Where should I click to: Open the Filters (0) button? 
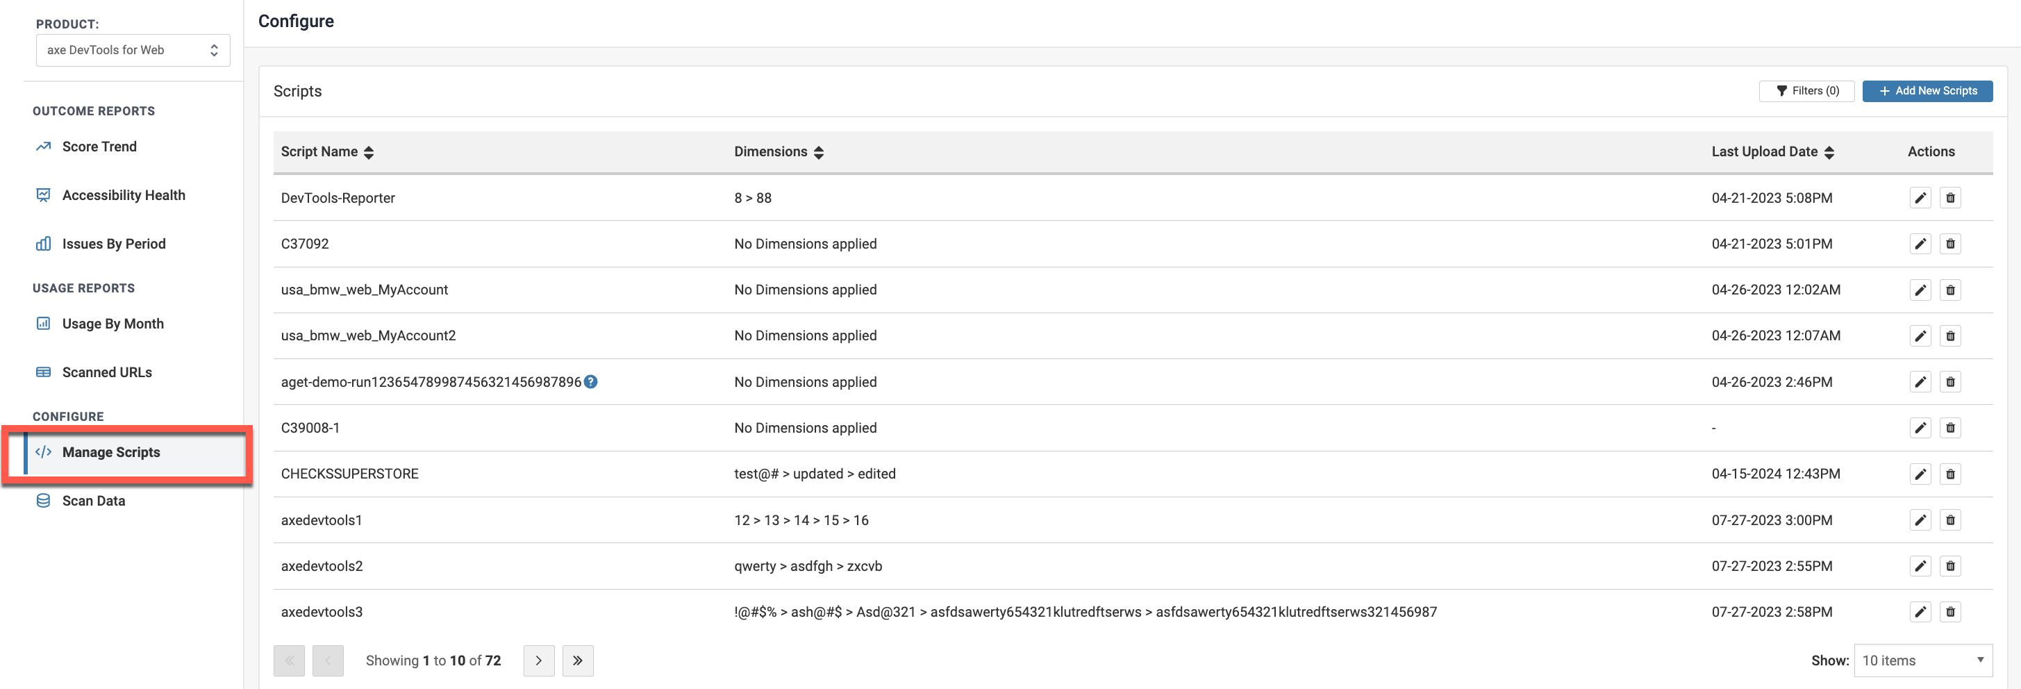point(1806,91)
